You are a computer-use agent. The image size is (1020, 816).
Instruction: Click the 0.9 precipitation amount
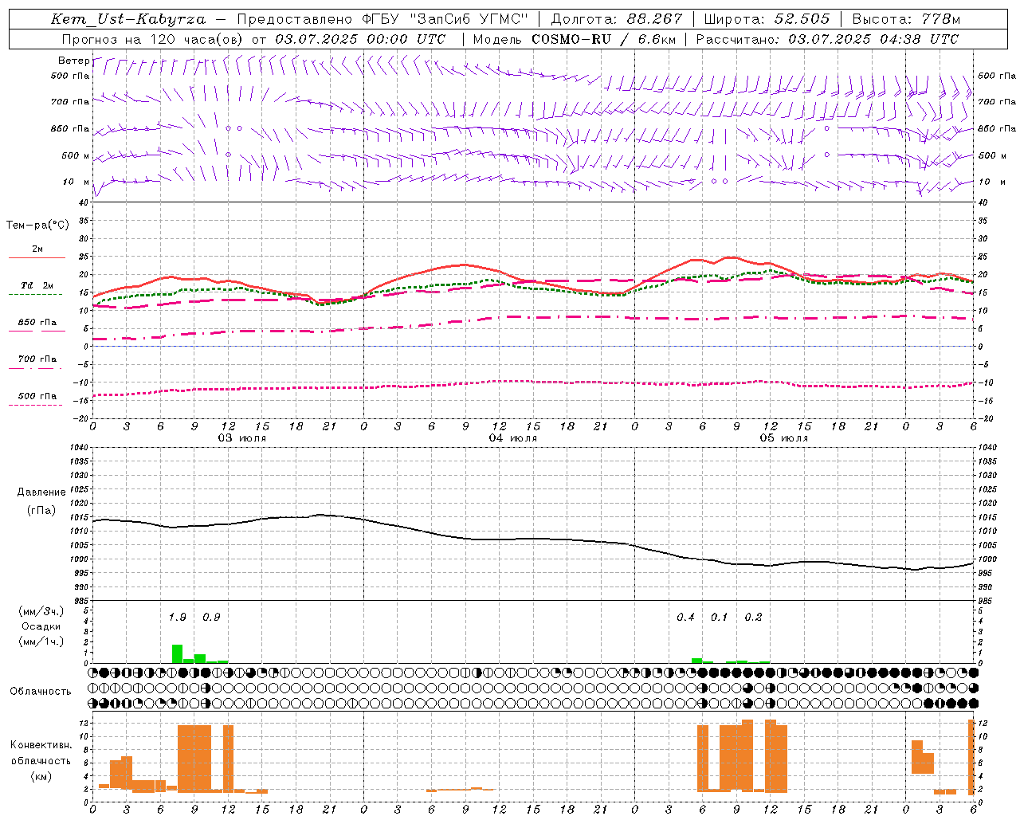212,618
